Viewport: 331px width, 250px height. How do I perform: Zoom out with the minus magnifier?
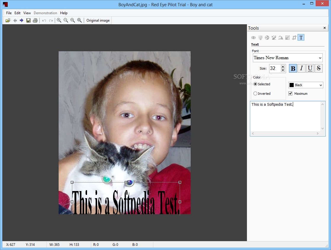[x=66, y=20]
